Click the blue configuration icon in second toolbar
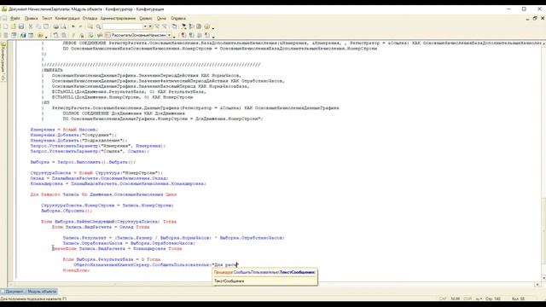Screen dimensions: 546x307 point(23,35)
